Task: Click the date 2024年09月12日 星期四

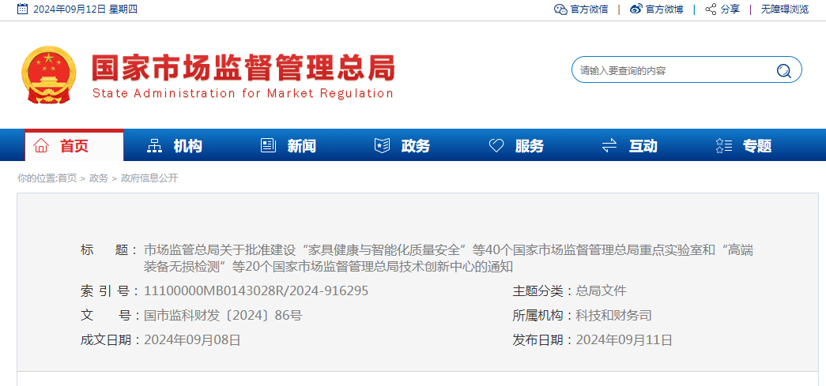Action: [85, 9]
